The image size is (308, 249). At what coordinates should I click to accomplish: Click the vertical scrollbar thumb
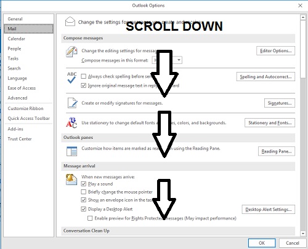(x=303, y=49)
